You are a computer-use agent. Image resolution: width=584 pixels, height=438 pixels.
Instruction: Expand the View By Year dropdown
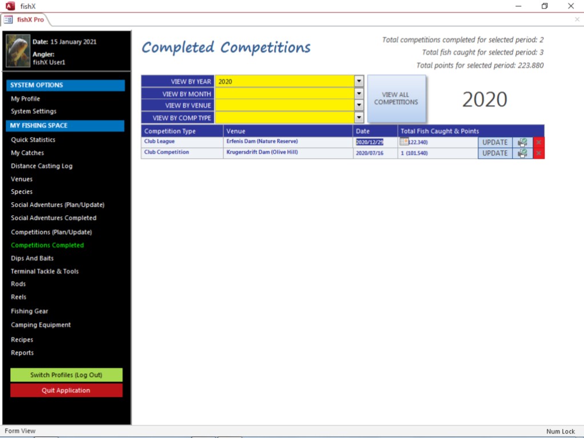(359, 81)
